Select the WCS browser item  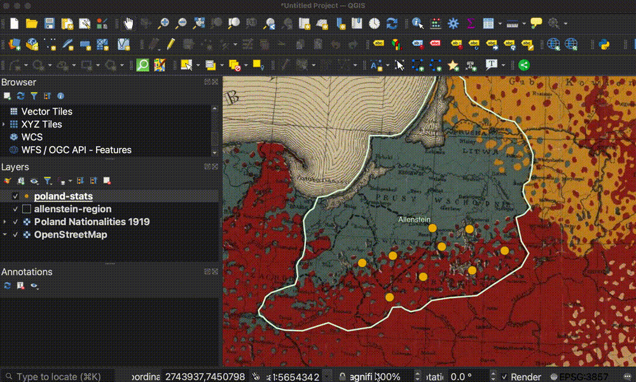[32, 137]
